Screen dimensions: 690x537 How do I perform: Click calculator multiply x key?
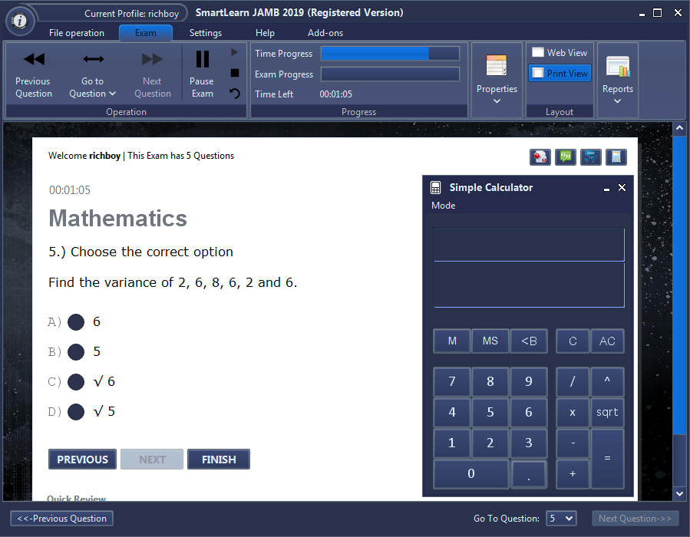point(573,412)
